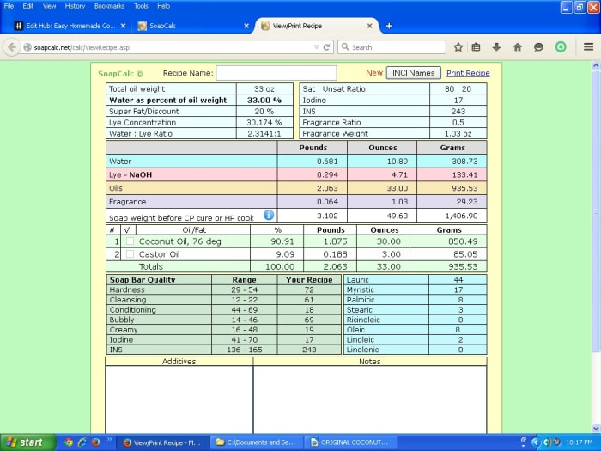
Task: Close the SoapCalc tab
Action: (x=246, y=26)
